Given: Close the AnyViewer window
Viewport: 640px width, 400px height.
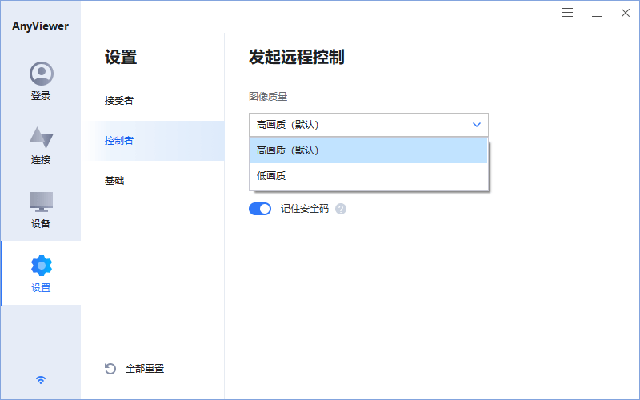Looking at the screenshot, I should click(625, 13).
